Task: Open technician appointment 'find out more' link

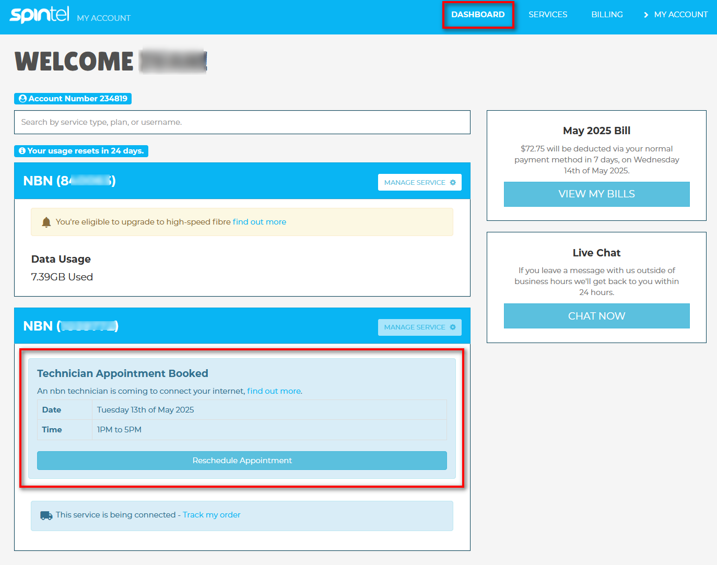Action: pos(274,391)
